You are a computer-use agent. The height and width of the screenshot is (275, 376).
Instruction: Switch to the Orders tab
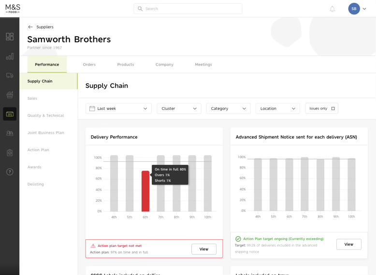coord(89,64)
